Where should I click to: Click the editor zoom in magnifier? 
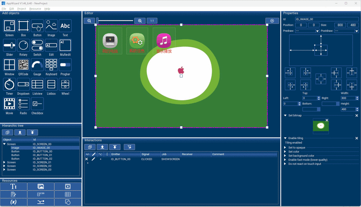[140, 21]
